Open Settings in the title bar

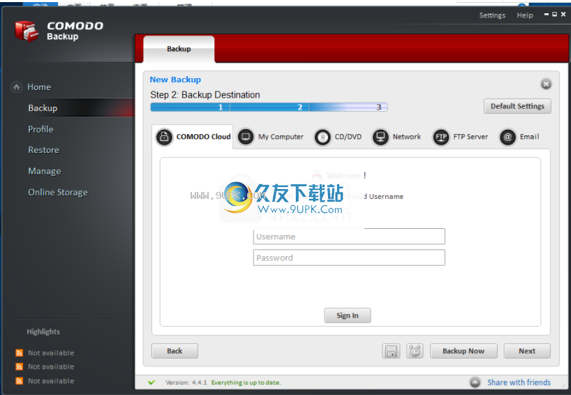(x=492, y=15)
